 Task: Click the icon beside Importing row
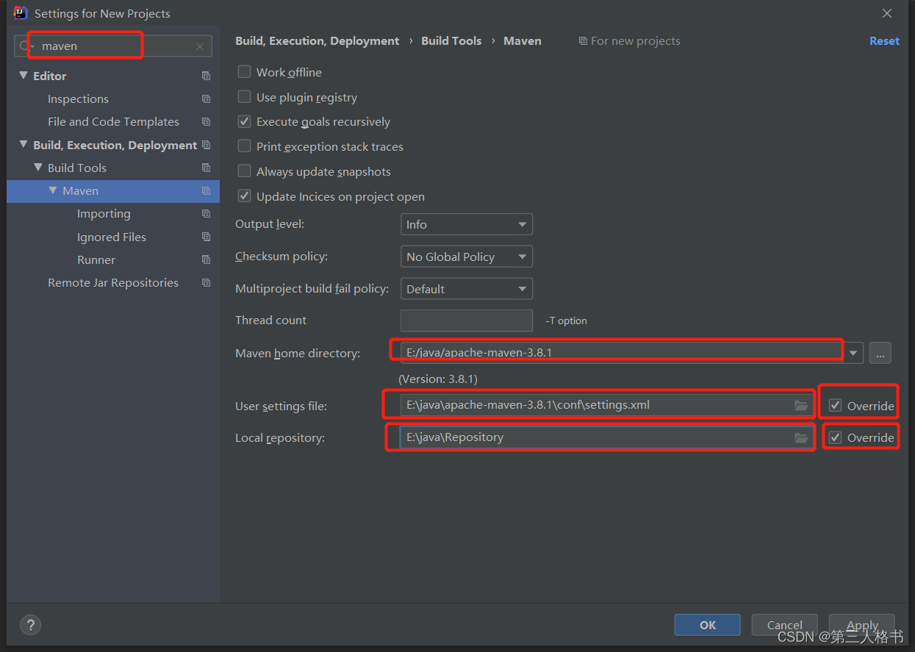(x=206, y=213)
